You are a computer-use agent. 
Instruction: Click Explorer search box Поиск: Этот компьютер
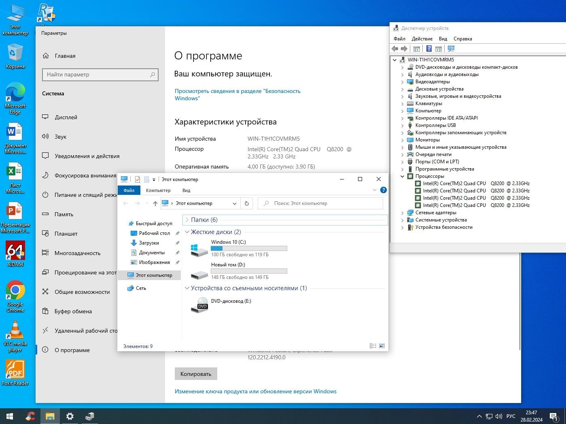[x=320, y=203]
